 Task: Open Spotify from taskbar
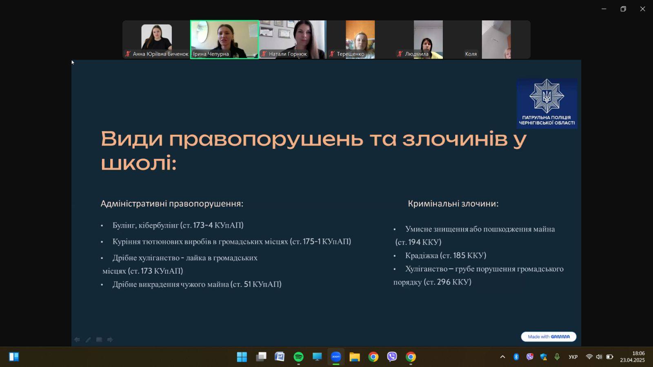tap(299, 357)
